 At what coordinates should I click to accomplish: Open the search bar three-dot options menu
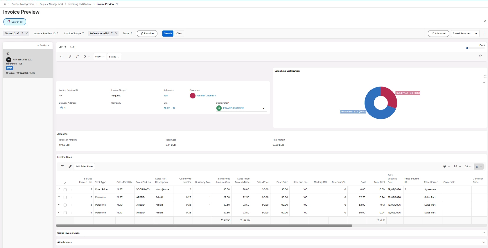tap(484, 33)
